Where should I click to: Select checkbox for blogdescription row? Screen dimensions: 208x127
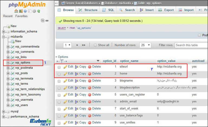59,88
